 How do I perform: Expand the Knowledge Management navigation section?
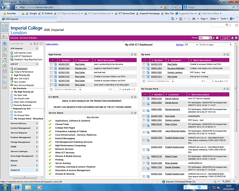[24, 156]
